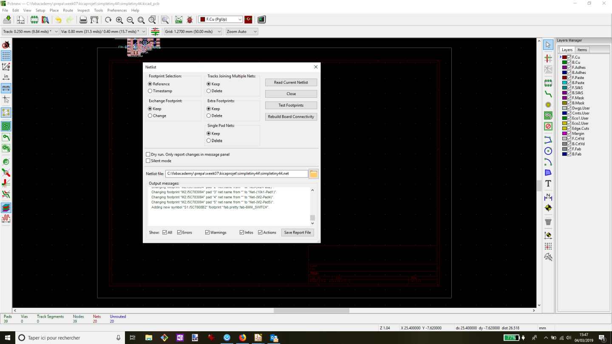The height and width of the screenshot is (344, 612).
Task: Select the draw circle tool
Action: pos(548,151)
